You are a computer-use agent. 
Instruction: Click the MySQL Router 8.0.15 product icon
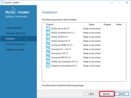48,41
